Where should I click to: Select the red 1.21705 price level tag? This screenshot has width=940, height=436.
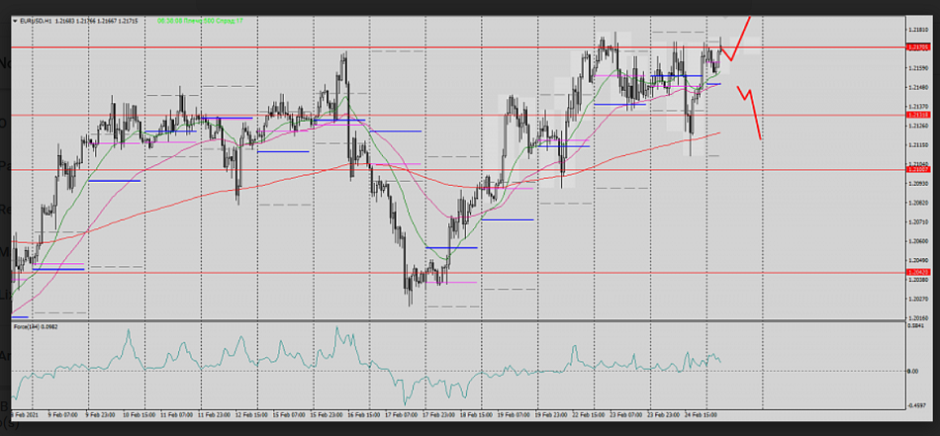tap(916, 47)
